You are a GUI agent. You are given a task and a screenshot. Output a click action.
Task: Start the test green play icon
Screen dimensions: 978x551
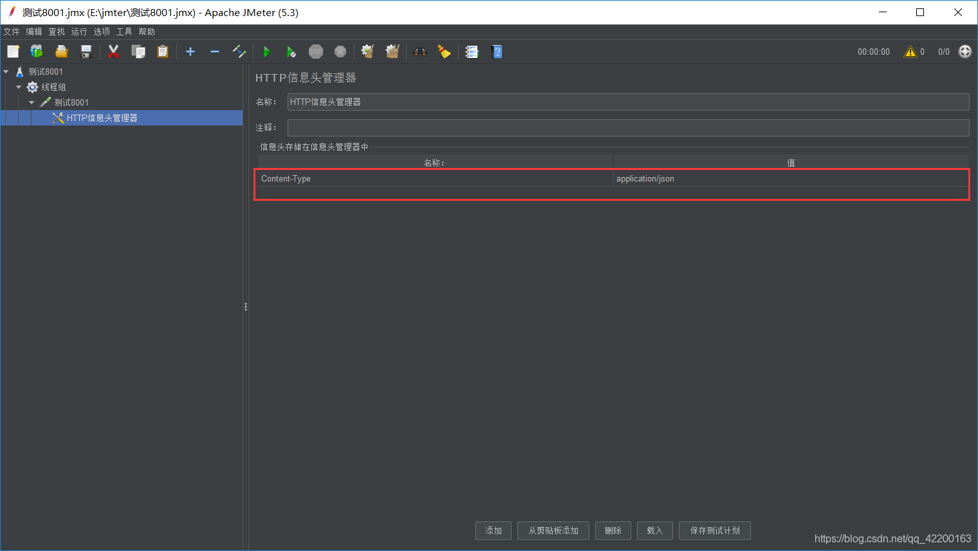pyautogui.click(x=267, y=51)
